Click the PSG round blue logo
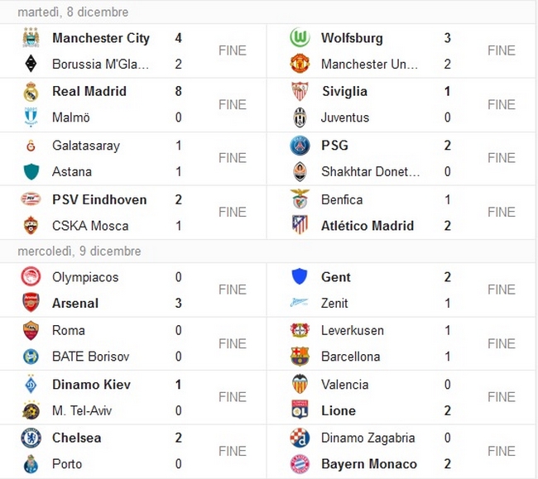Viewport: 538px width, 479px height. coord(300,146)
